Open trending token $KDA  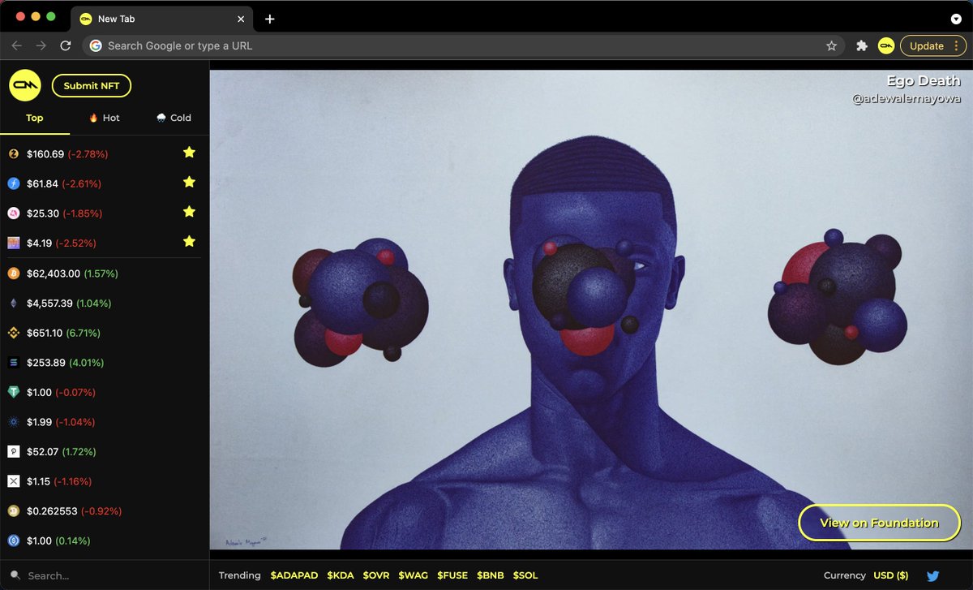(341, 575)
